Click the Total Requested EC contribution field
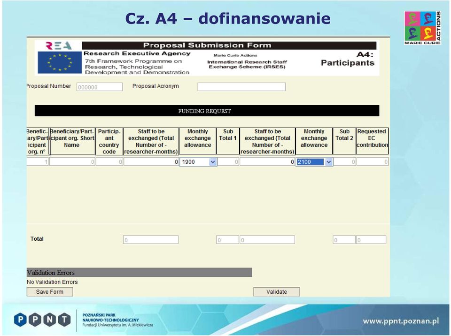 coord(371,240)
